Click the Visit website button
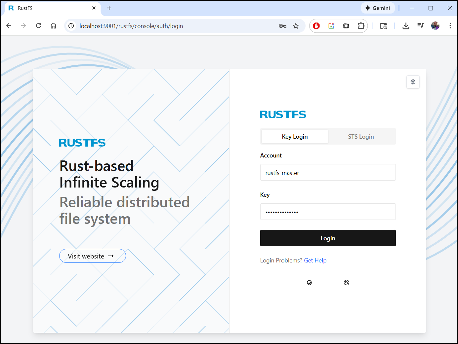 click(92, 256)
